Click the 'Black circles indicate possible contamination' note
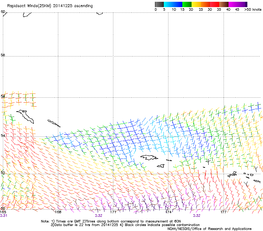 click(162, 225)
